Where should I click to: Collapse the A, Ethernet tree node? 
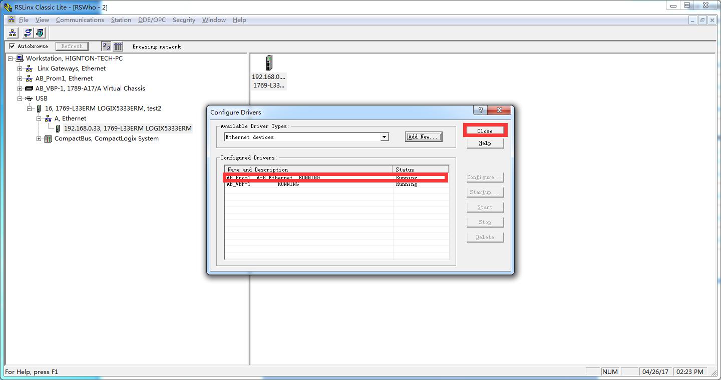click(x=39, y=118)
